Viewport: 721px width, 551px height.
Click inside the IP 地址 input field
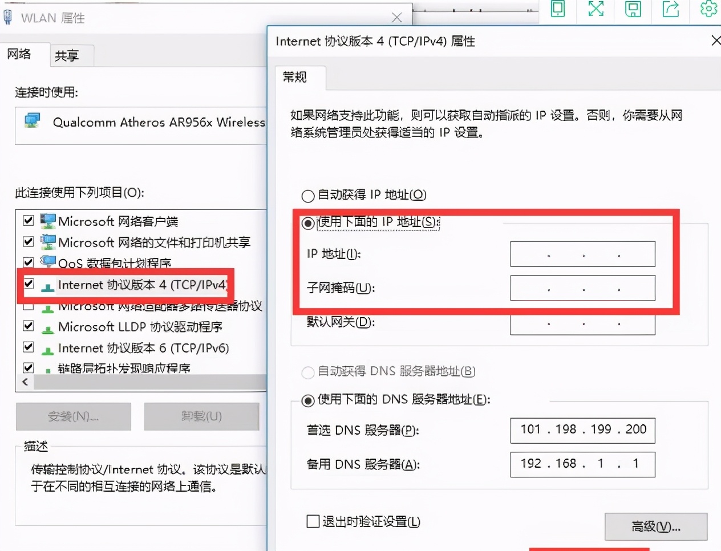click(582, 254)
